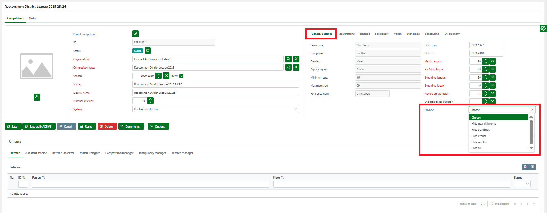This screenshot has height=213, width=547.
Task: Click the search icon for Organisation field
Action: (288, 59)
